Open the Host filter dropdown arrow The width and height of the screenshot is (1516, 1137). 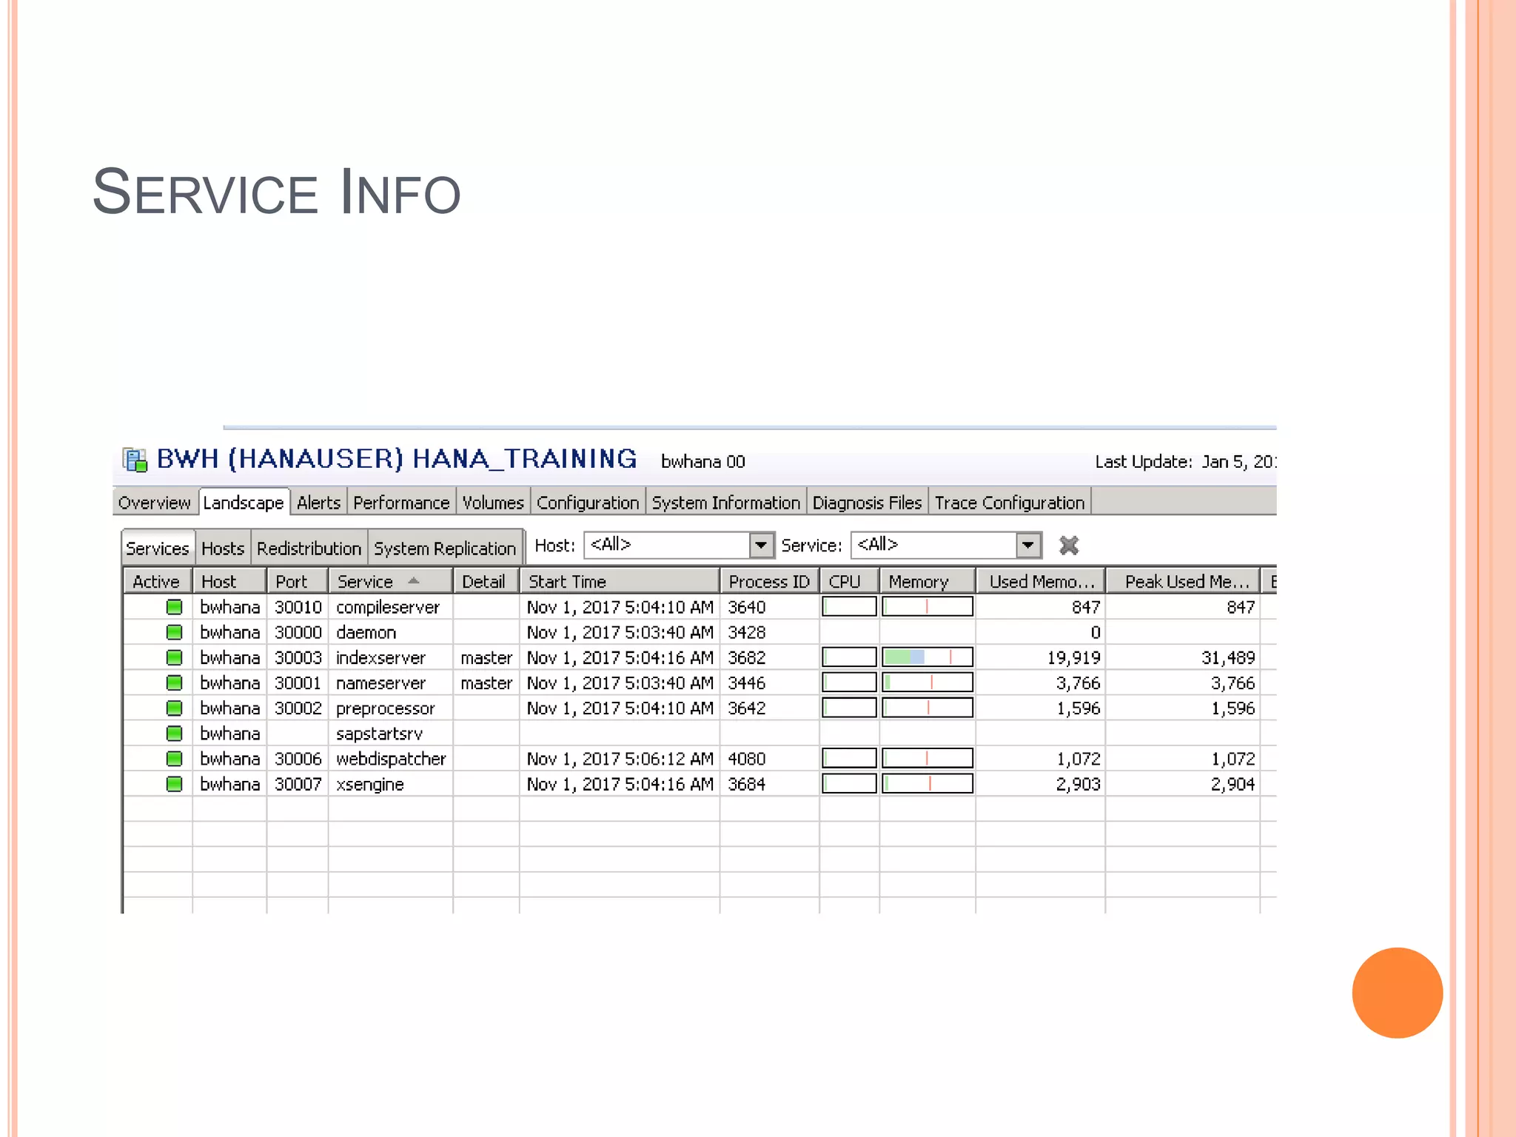click(761, 546)
